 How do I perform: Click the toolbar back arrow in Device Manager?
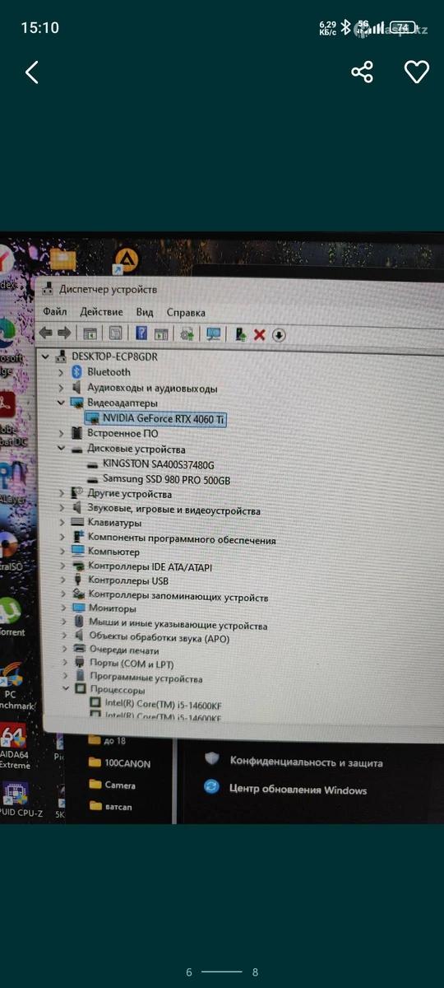(46, 333)
